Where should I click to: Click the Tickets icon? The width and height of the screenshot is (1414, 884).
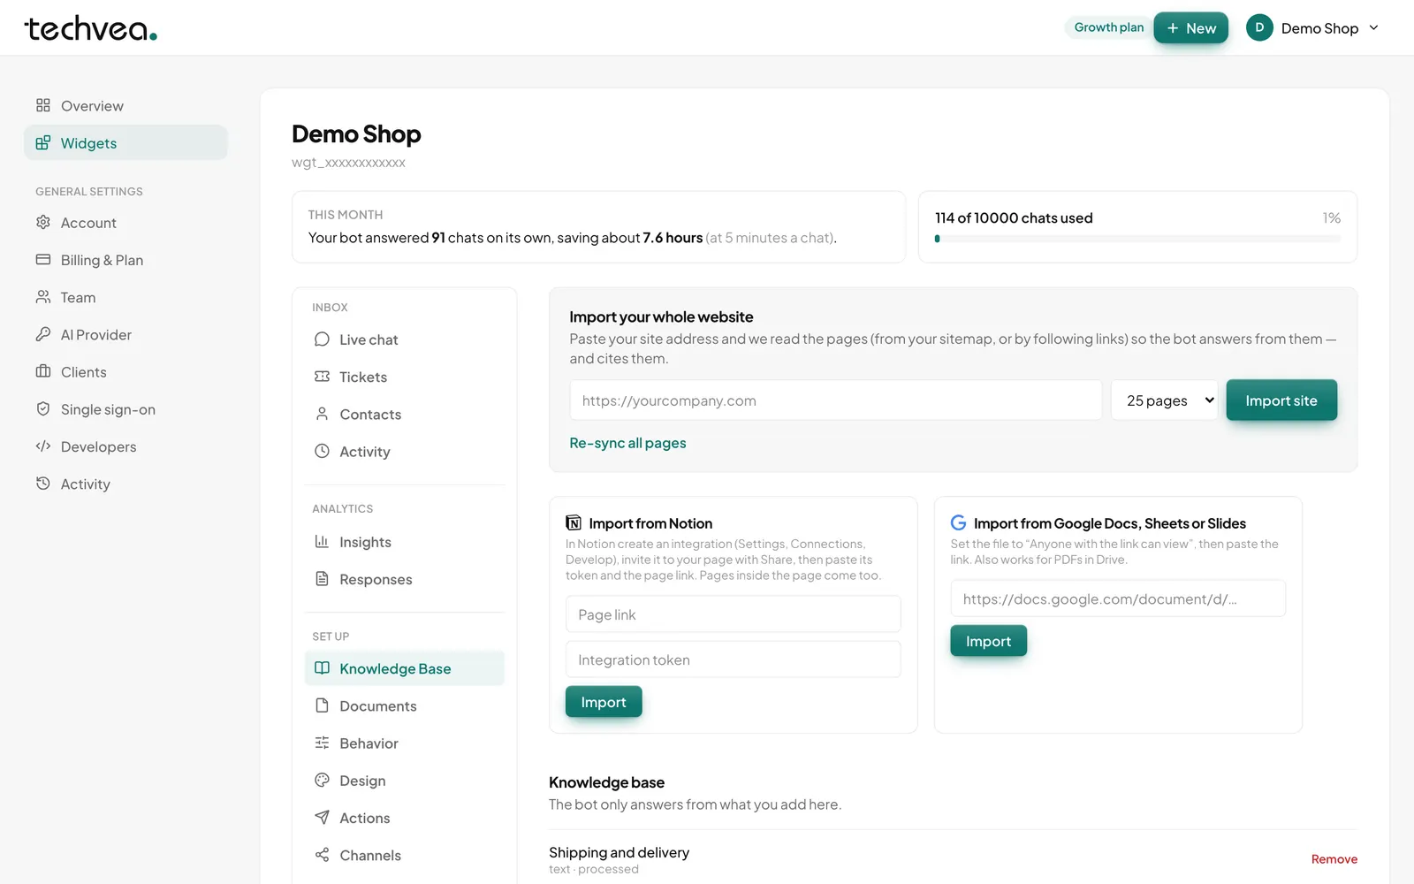tap(322, 377)
